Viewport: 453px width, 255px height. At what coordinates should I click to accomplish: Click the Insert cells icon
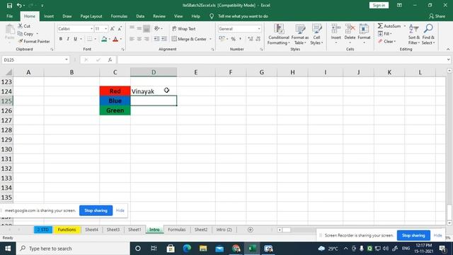[x=336, y=29]
